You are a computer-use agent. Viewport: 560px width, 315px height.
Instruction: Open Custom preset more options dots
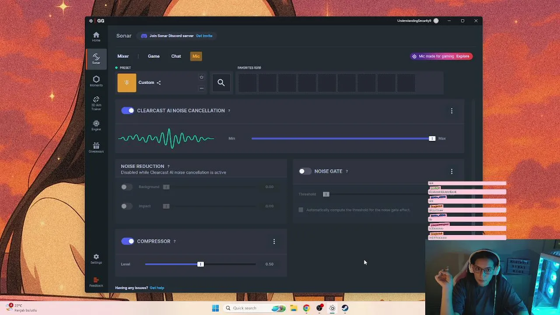click(201, 88)
